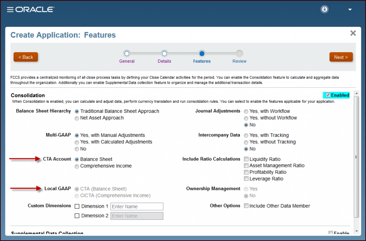
Task: Select Traditional Balance Sheet Approach
Action: point(76,111)
